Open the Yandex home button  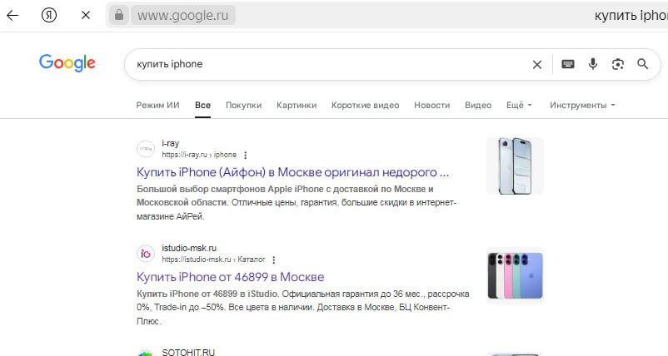pos(49,16)
